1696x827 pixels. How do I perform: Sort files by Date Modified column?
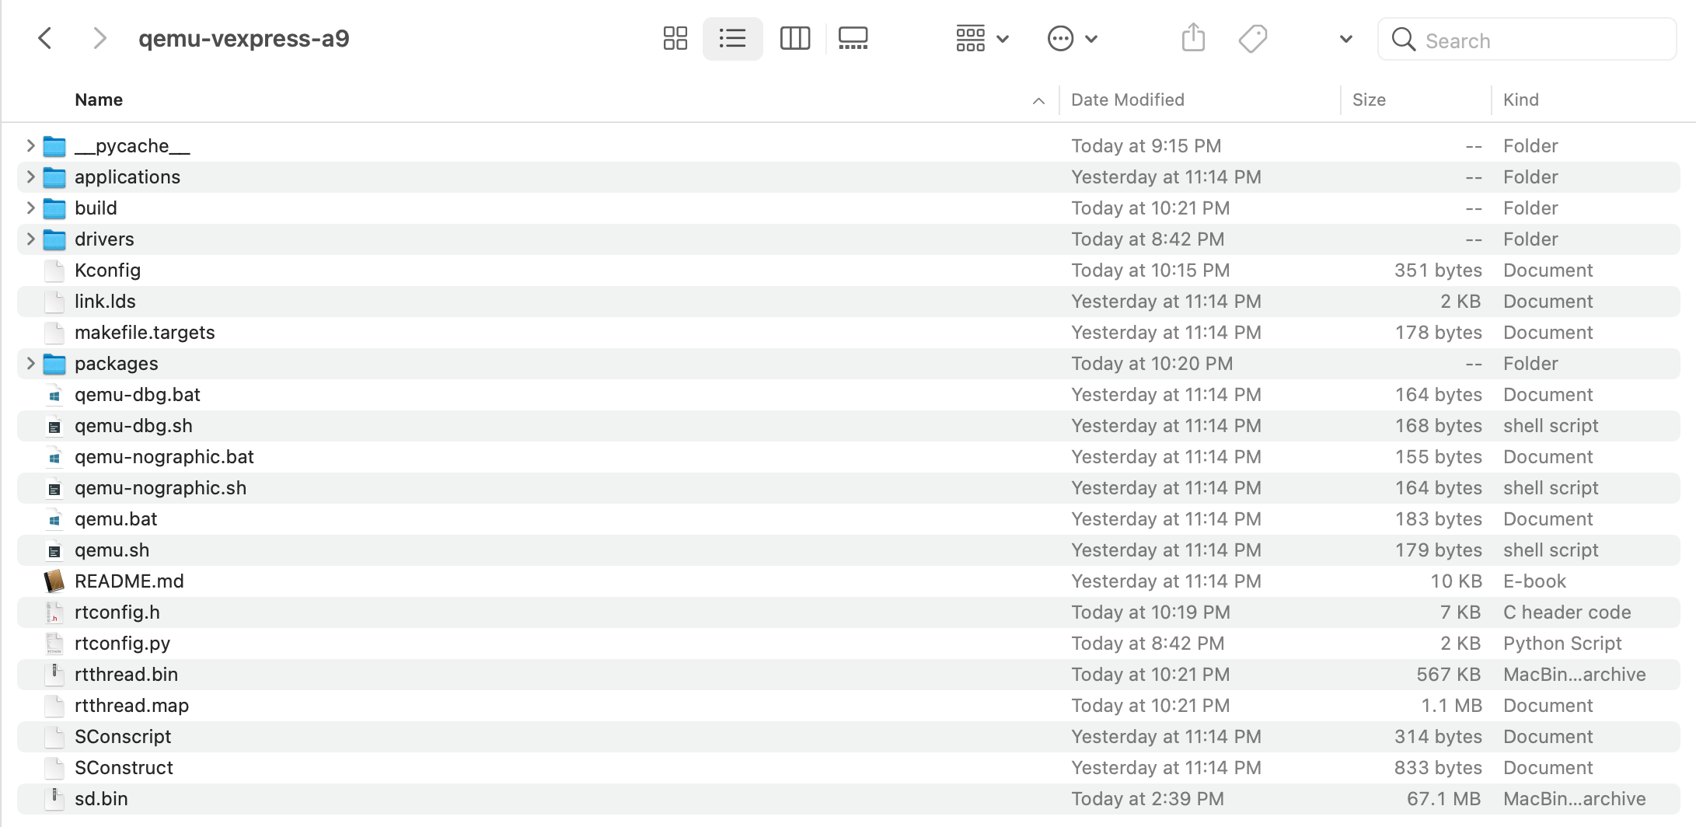(1127, 99)
